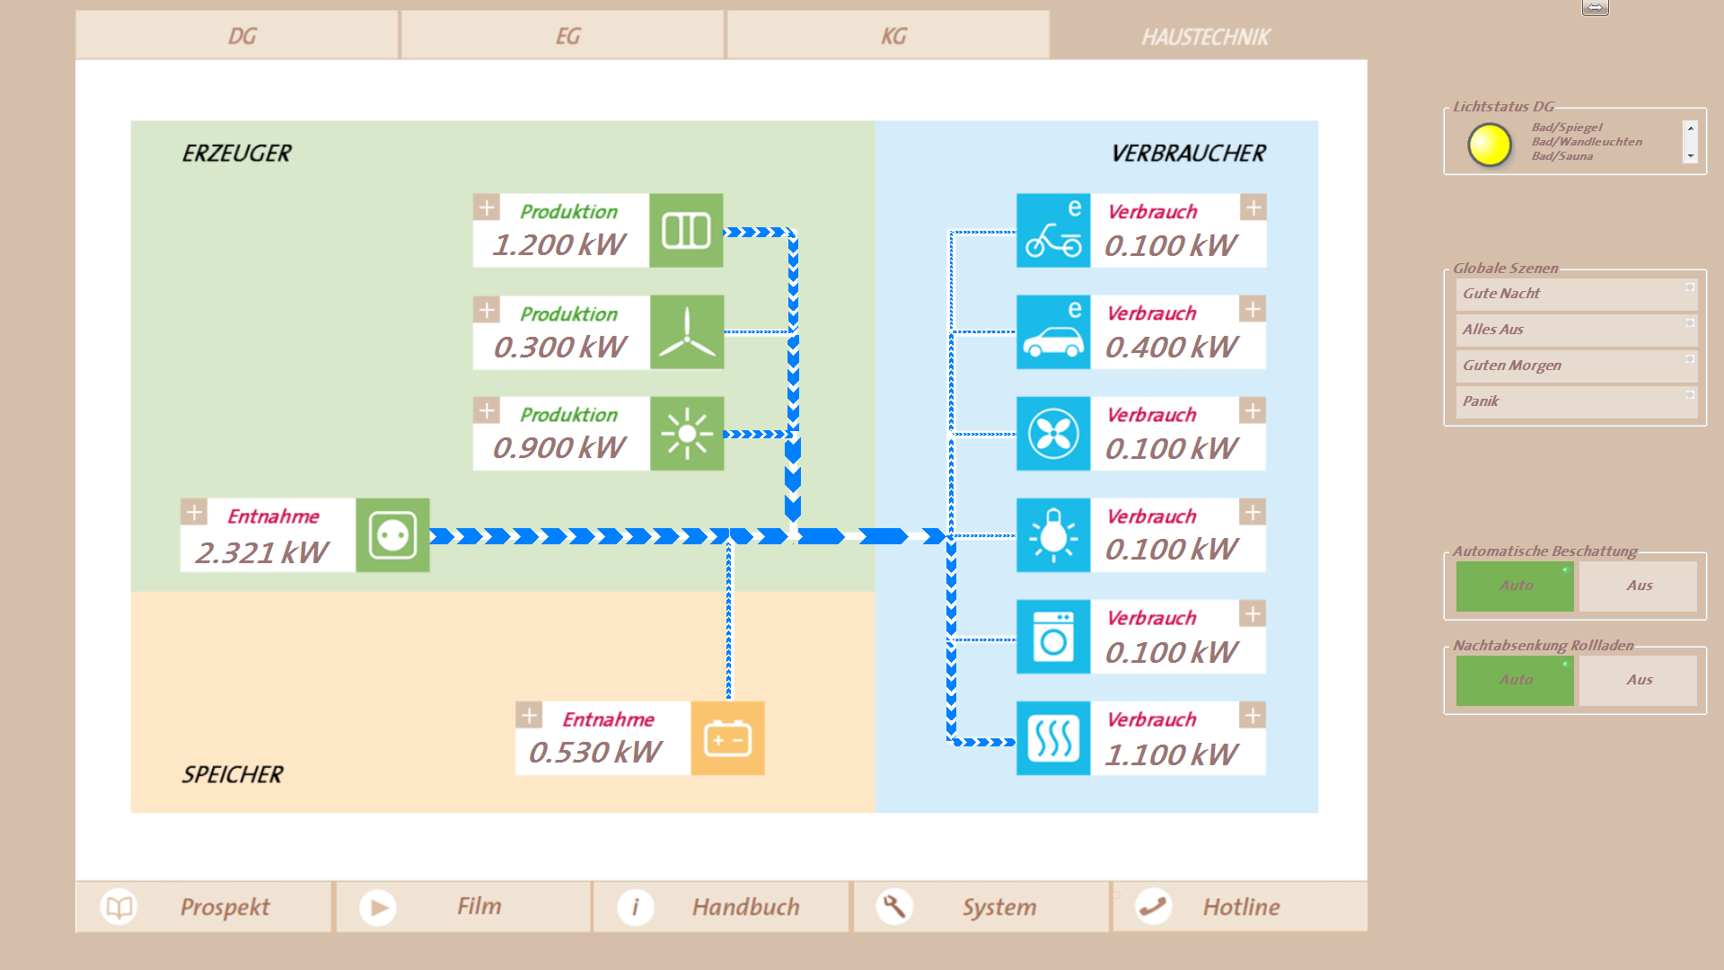Click the ventilation fan consumer icon
This screenshot has height=970, width=1724.
tap(1053, 434)
